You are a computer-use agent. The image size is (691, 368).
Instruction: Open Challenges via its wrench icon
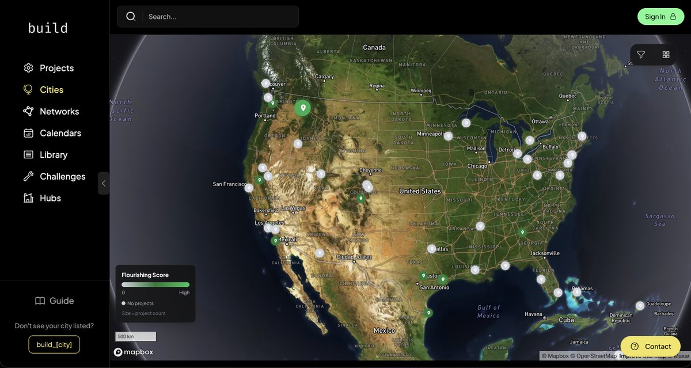29,176
